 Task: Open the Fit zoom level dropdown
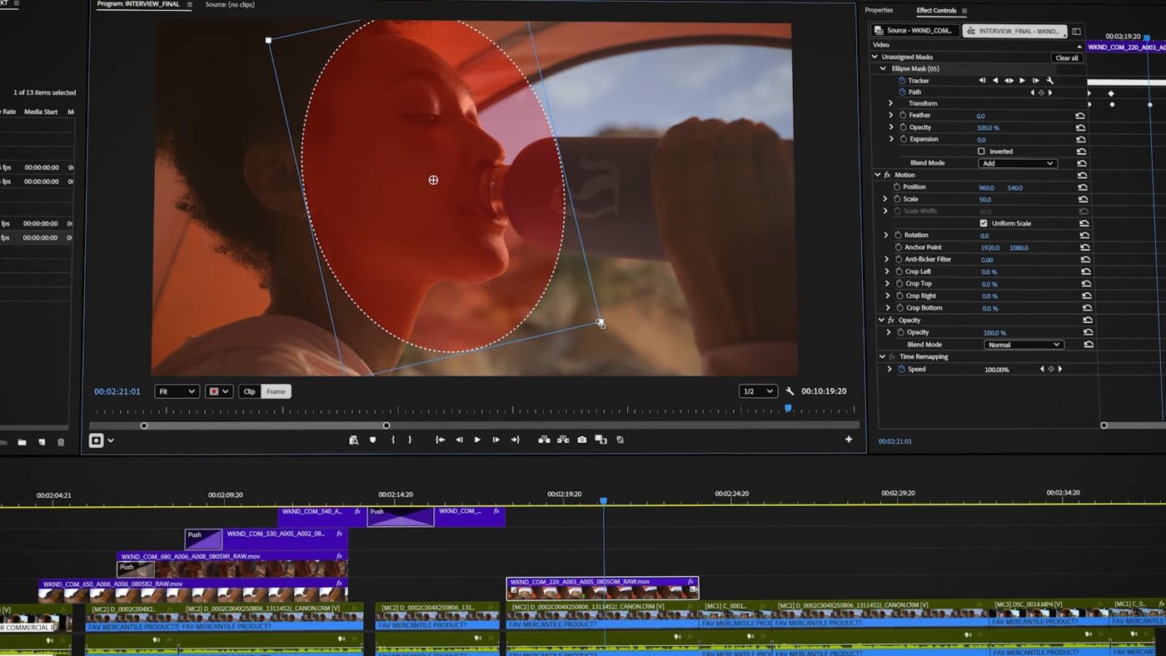point(177,391)
